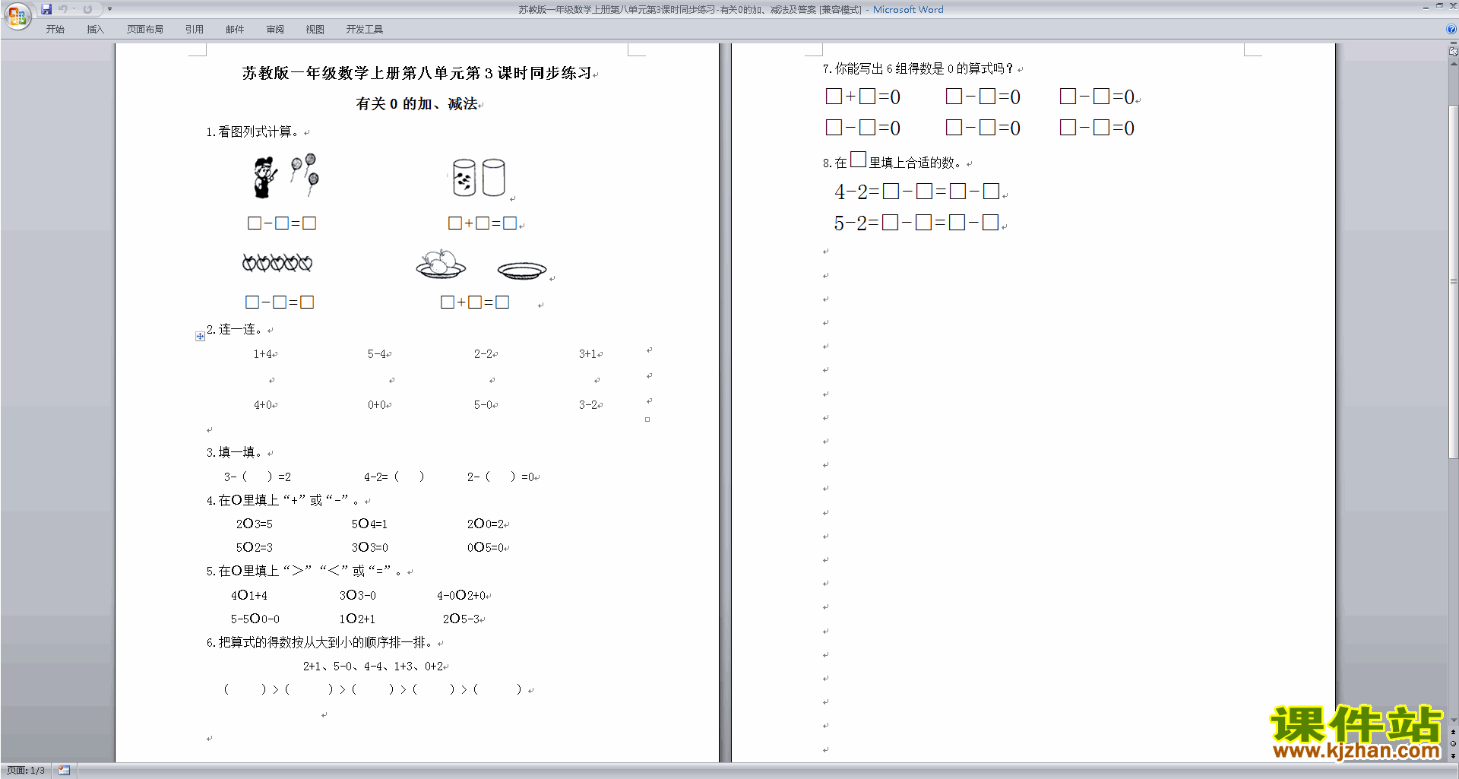This screenshot has width=1459, height=779.
Task: Click the heading 3.填一填
Action: [236, 452]
